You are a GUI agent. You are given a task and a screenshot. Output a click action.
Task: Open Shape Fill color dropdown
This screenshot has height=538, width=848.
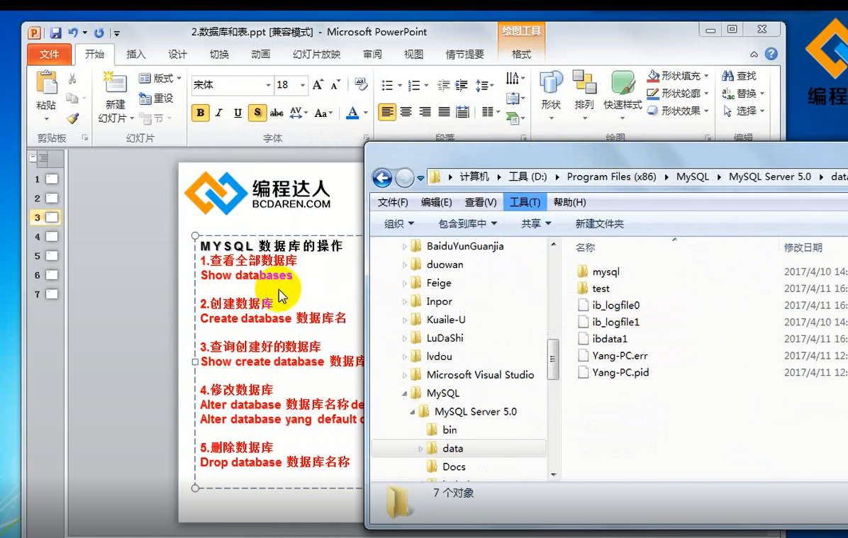[706, 76]
